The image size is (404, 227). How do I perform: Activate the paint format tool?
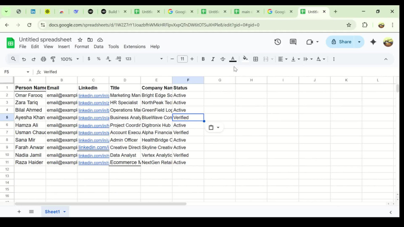point(53,59)
